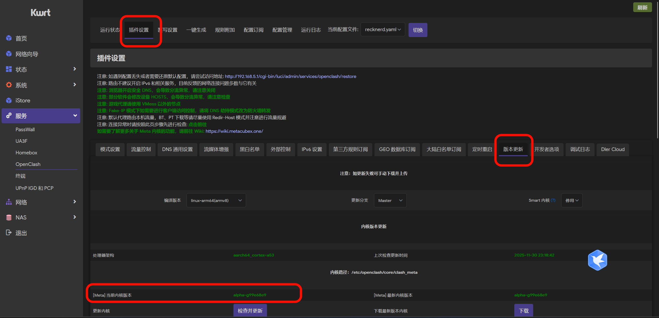Image resolution: width=659 pixels, height=318 pixels.
Task: Open the Master update branch dropdown
Action: (x=390, y=200)
